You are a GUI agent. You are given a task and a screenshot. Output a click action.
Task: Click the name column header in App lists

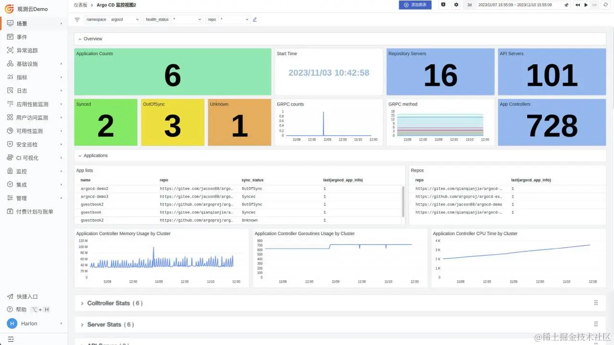pyautogui.click(x=85, y=180)
